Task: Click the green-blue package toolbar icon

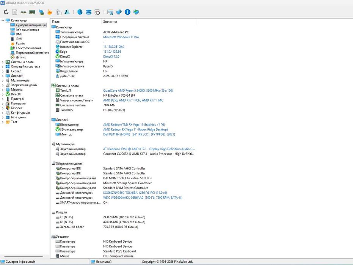Action: pyautogui.click(x=136, y=12)
